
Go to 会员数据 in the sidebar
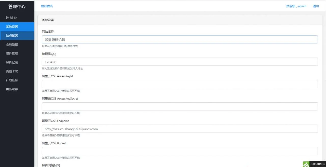click(x=12, y=45)
